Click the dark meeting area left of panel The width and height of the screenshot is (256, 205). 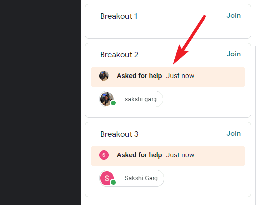[41, 102]
